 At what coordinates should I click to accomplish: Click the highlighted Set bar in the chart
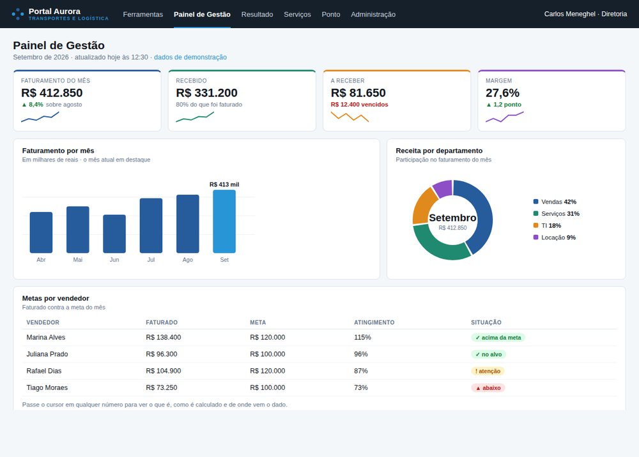click(x=224, y=221)
